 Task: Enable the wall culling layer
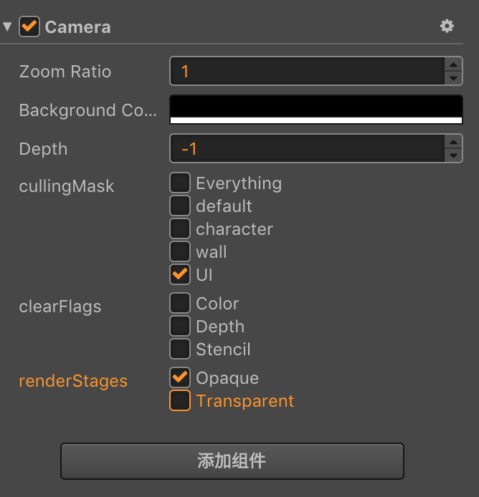pyautogui.click(x=180, y=252)
